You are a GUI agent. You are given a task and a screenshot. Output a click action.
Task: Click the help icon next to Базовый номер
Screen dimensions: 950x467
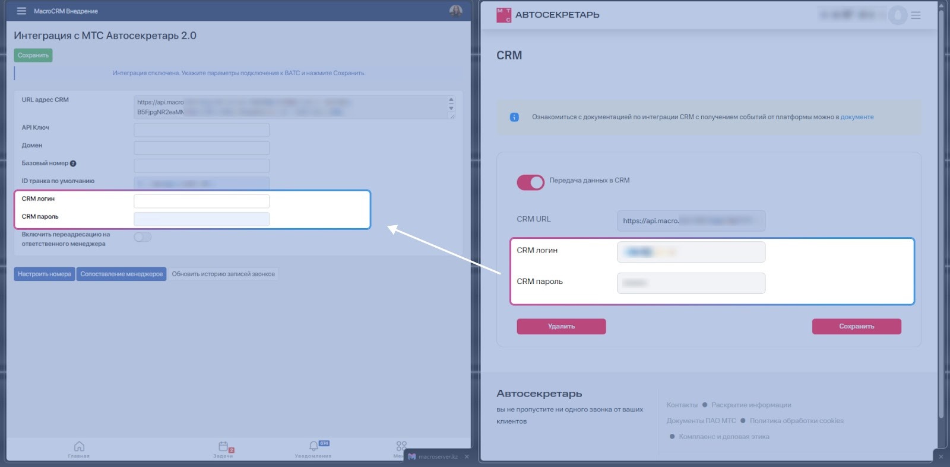(73, 164)
